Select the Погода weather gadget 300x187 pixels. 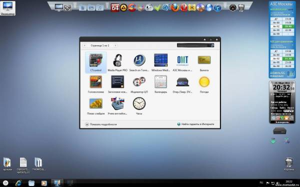pos(204,84)
